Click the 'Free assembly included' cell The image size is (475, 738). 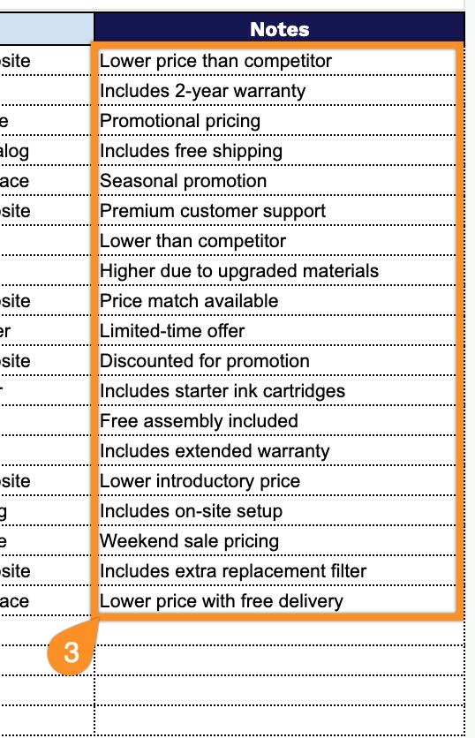coord(279,421)
